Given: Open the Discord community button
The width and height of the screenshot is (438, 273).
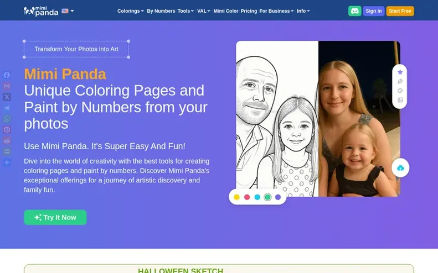Looking at the screenshot, I should [x=355, y=11].
